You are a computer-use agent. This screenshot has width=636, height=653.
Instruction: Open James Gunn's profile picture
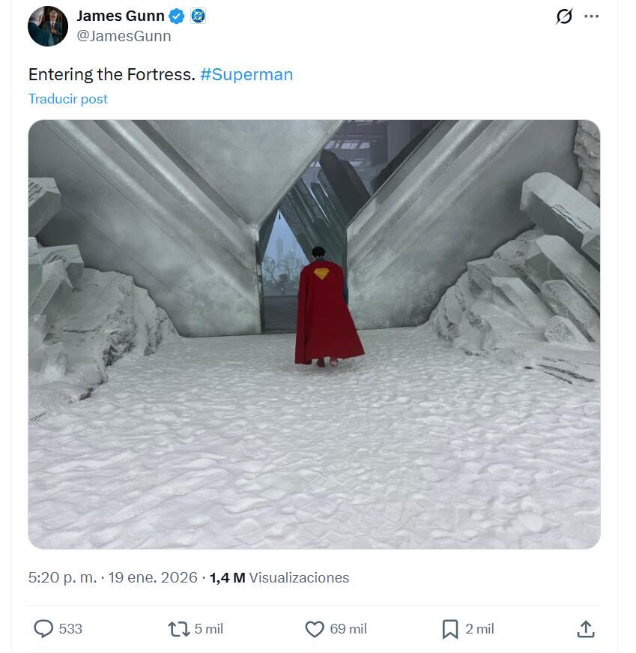click(x=47, y=26)
